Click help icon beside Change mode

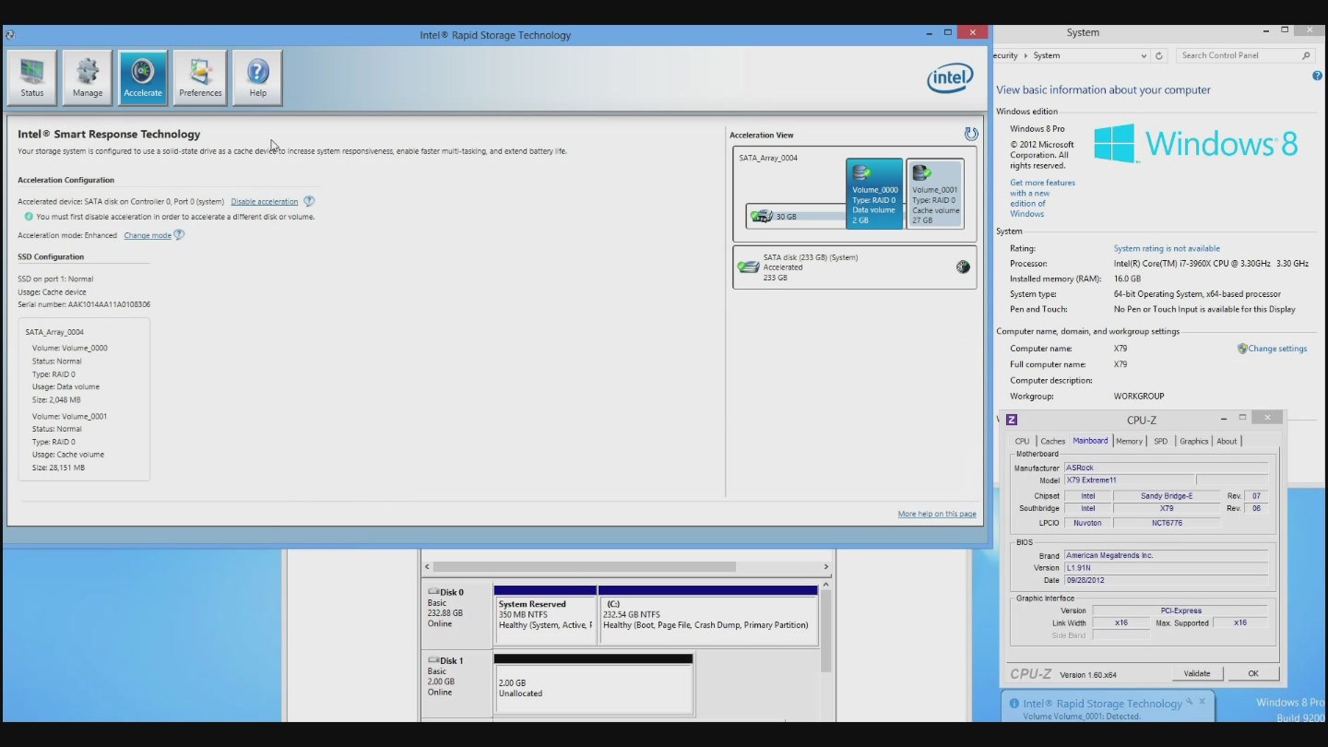(179, 235)
